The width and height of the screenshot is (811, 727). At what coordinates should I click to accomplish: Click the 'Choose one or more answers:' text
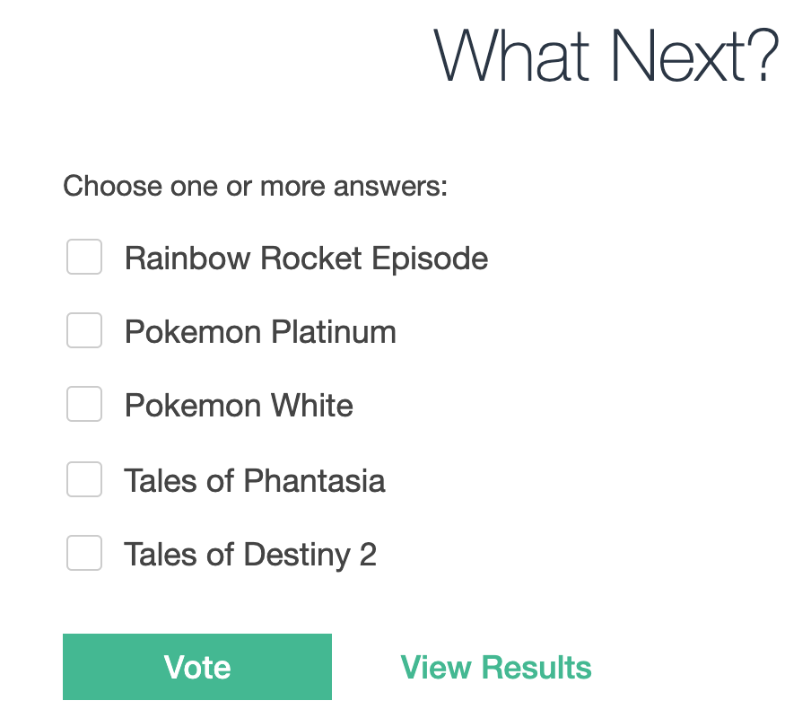pyautogui.click(x=256, y=187)
